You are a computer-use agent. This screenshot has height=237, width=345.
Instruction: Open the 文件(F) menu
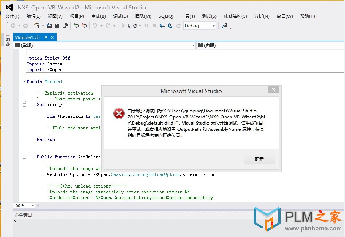[12, 16]
